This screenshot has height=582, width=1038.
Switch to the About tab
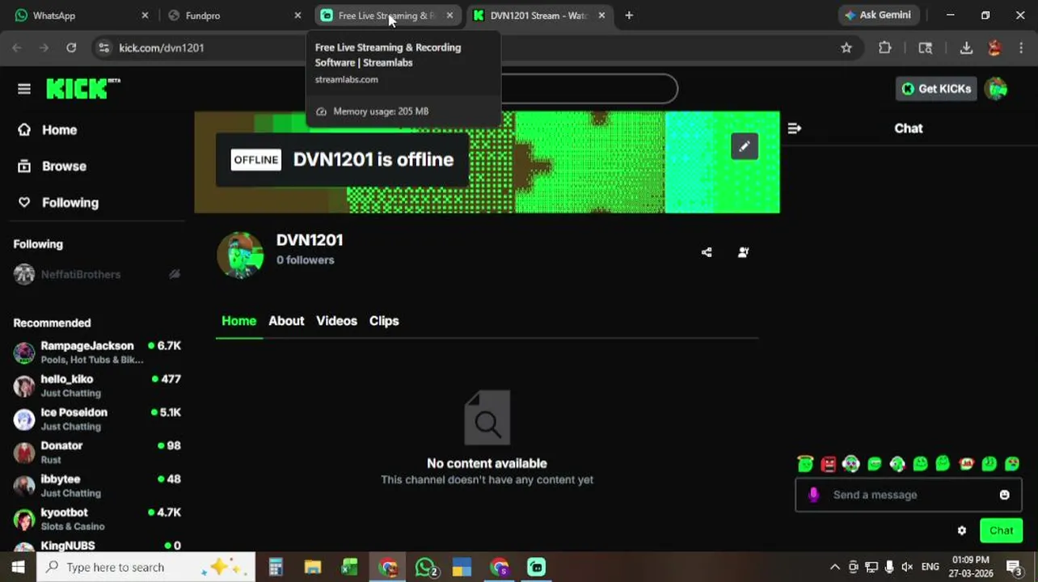(286, 321)
